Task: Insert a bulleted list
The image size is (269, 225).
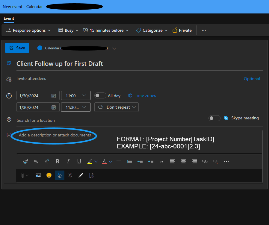Action: click(119, 162)
